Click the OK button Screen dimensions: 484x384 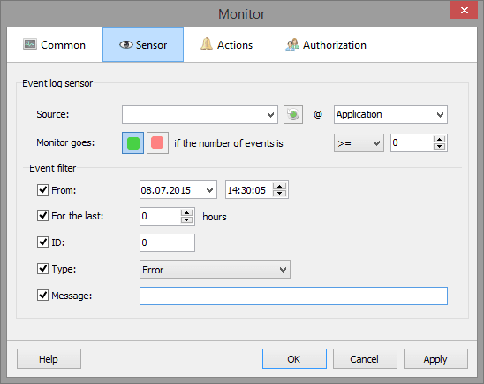click(x=294, y=359)
